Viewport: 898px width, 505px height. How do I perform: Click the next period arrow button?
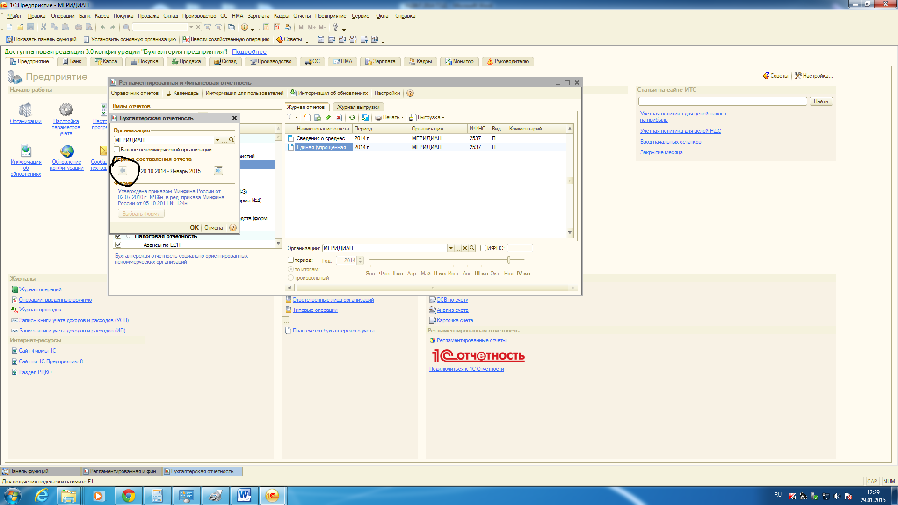pyautogui.click(x=218, y=171)
